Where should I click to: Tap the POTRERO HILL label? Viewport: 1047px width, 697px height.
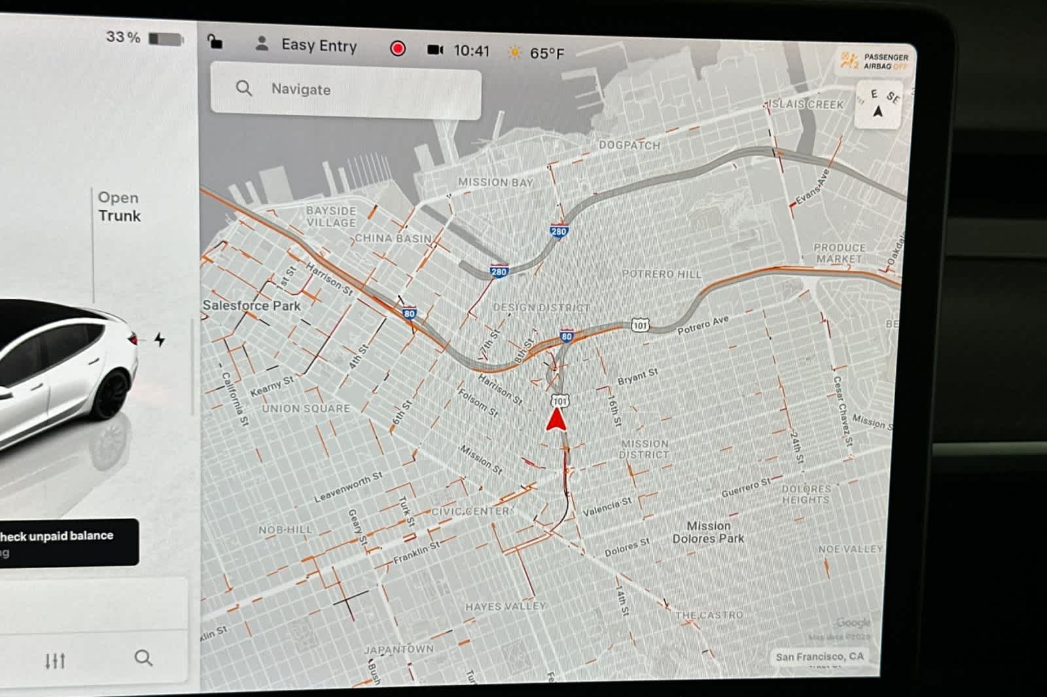click(661, 274)
